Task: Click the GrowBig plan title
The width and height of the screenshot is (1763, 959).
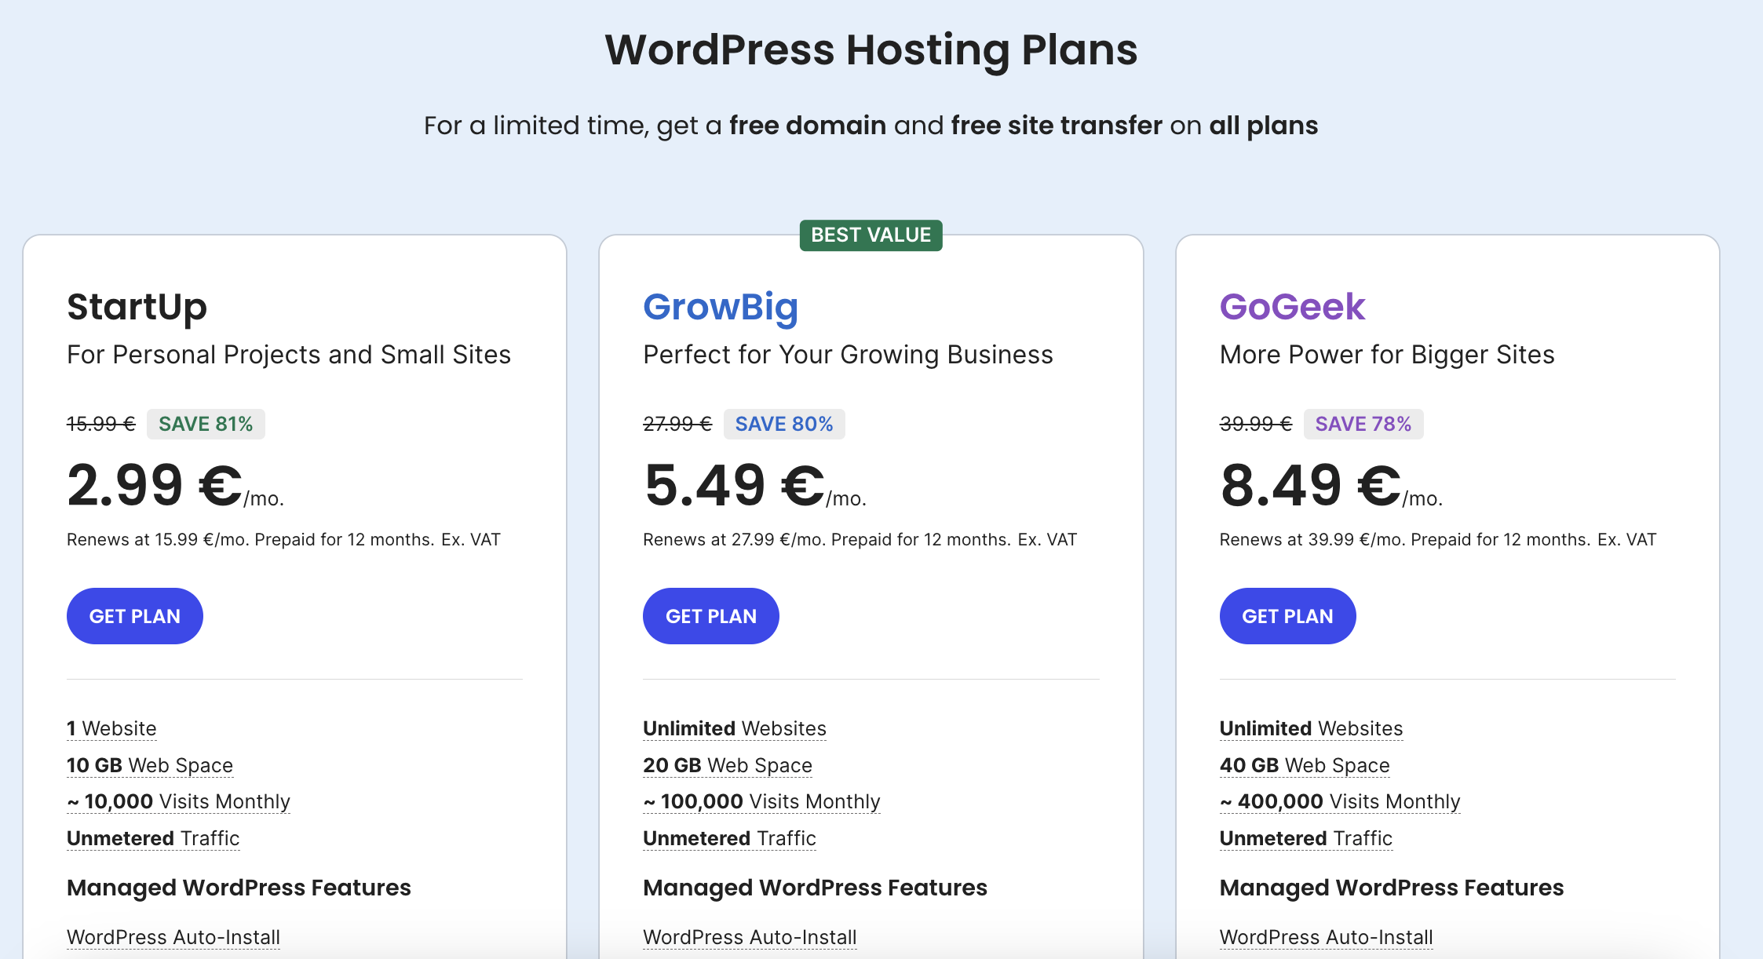Action: pyautogui.click(x=721, y=307)
